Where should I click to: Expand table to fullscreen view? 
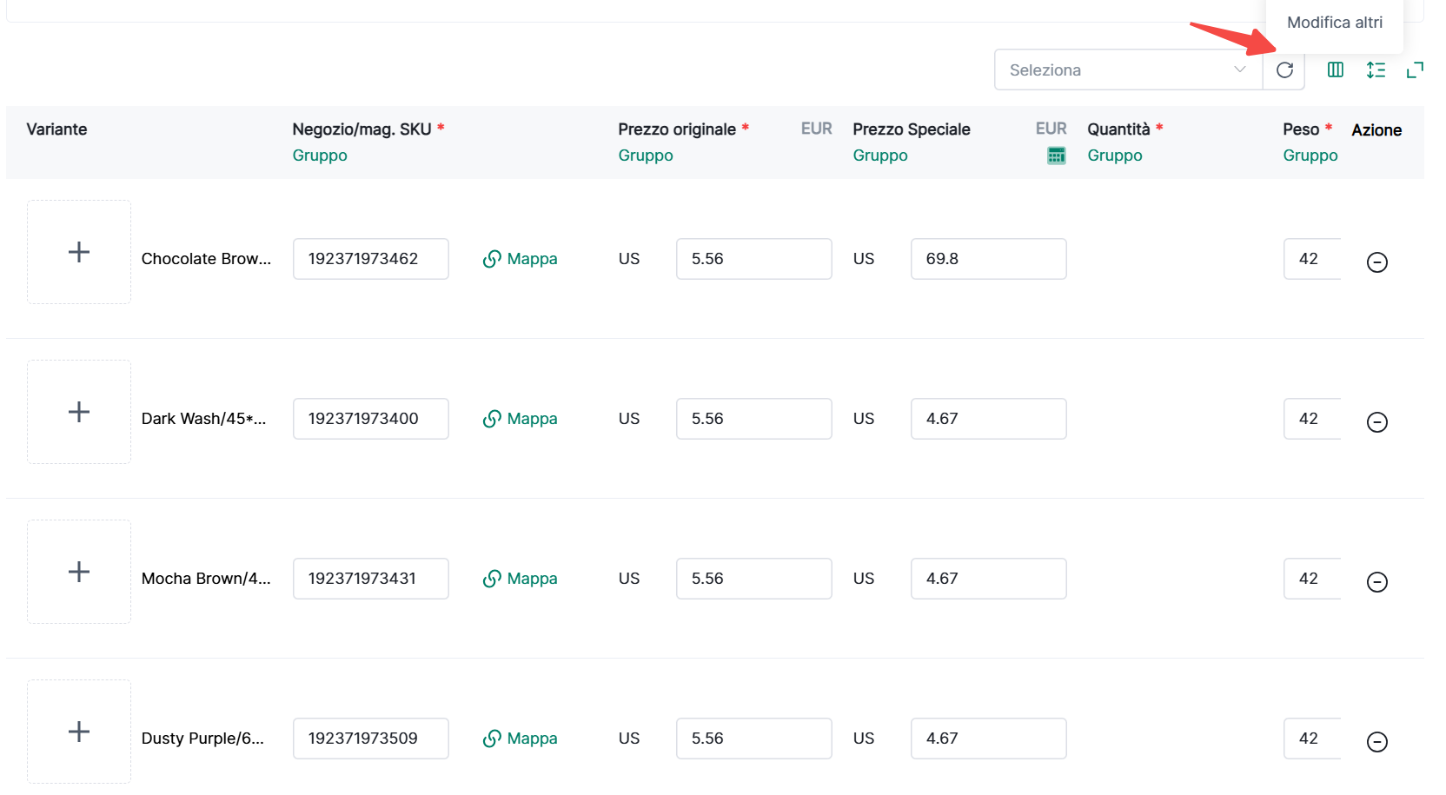1415,70
